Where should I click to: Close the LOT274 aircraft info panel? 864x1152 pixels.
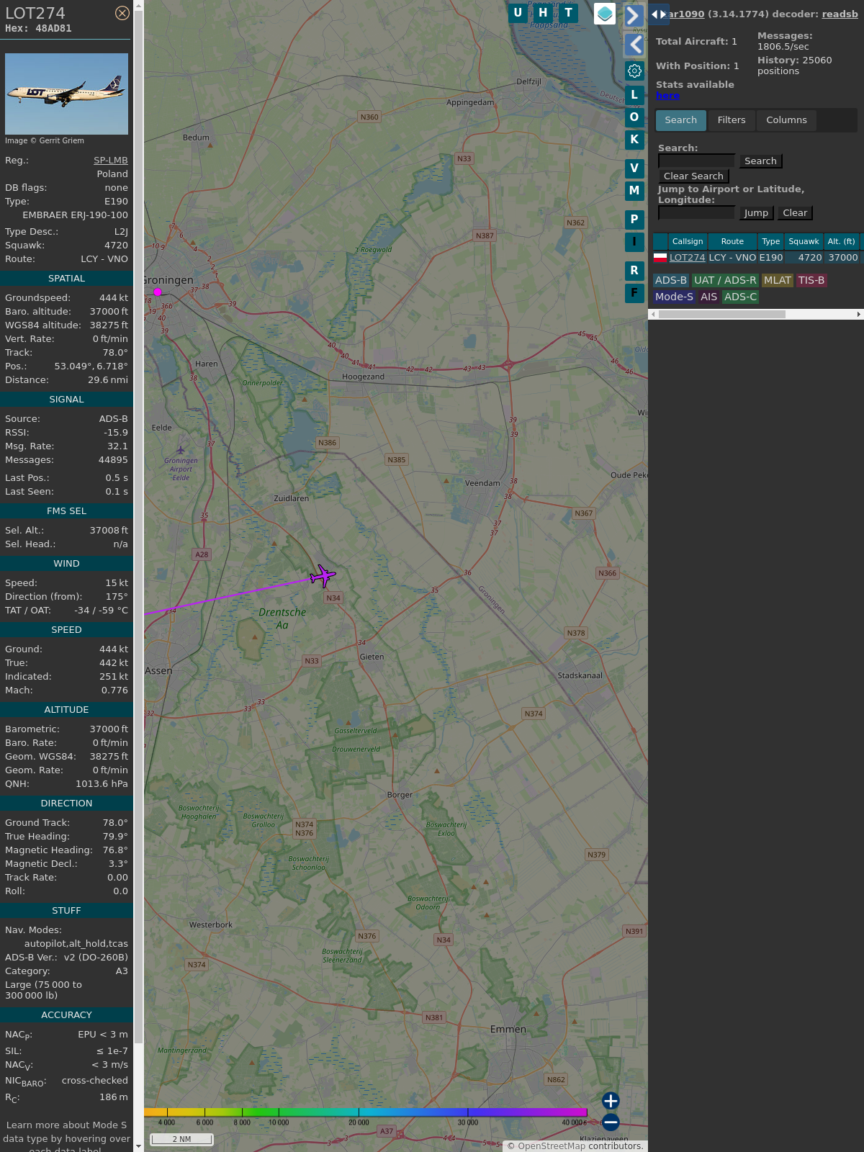coord(122,13)
